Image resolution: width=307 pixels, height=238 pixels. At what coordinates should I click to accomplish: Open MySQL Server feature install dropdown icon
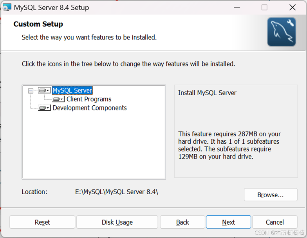coord(44,90)
